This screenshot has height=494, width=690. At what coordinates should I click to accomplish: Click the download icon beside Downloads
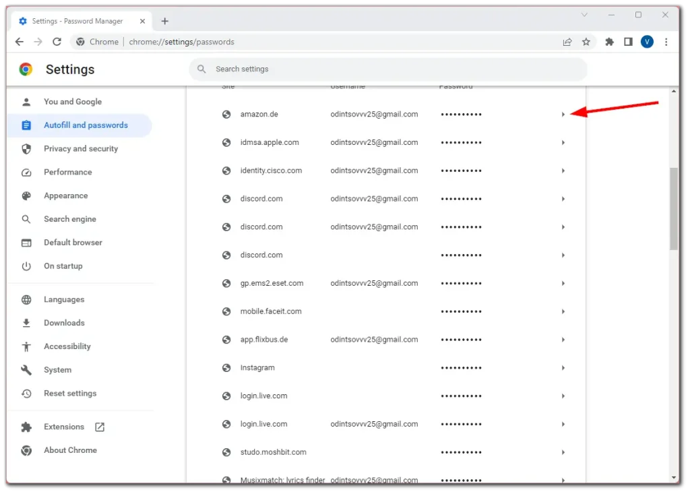(26, 323)
